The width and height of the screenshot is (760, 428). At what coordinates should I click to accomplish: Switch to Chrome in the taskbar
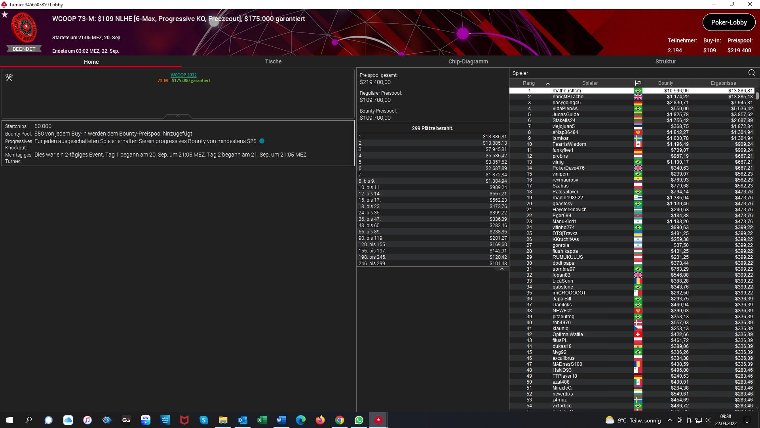pos(340,420)
